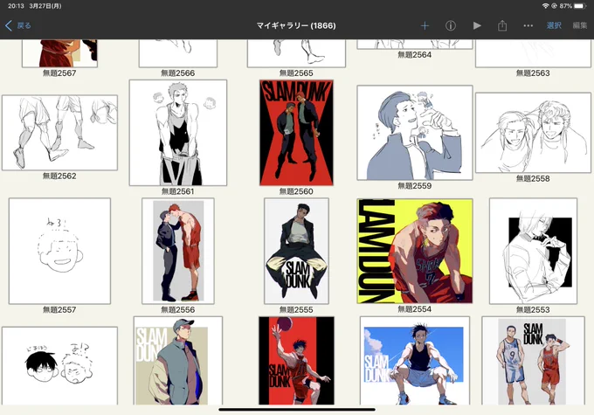Open the tank-top player sketch 無題2561
The image size is (594, 415).
pyautogui.click(x=177, y=133)
